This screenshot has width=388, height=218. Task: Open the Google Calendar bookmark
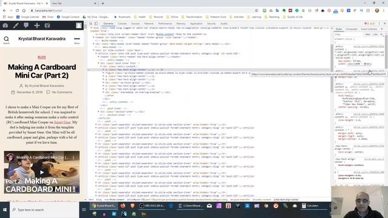point(28,17)
